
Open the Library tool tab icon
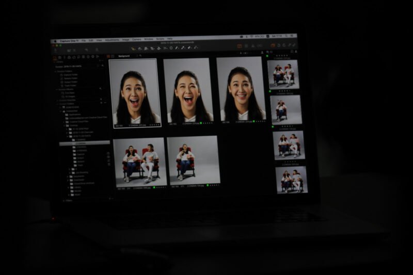click(x=55, y=58)
